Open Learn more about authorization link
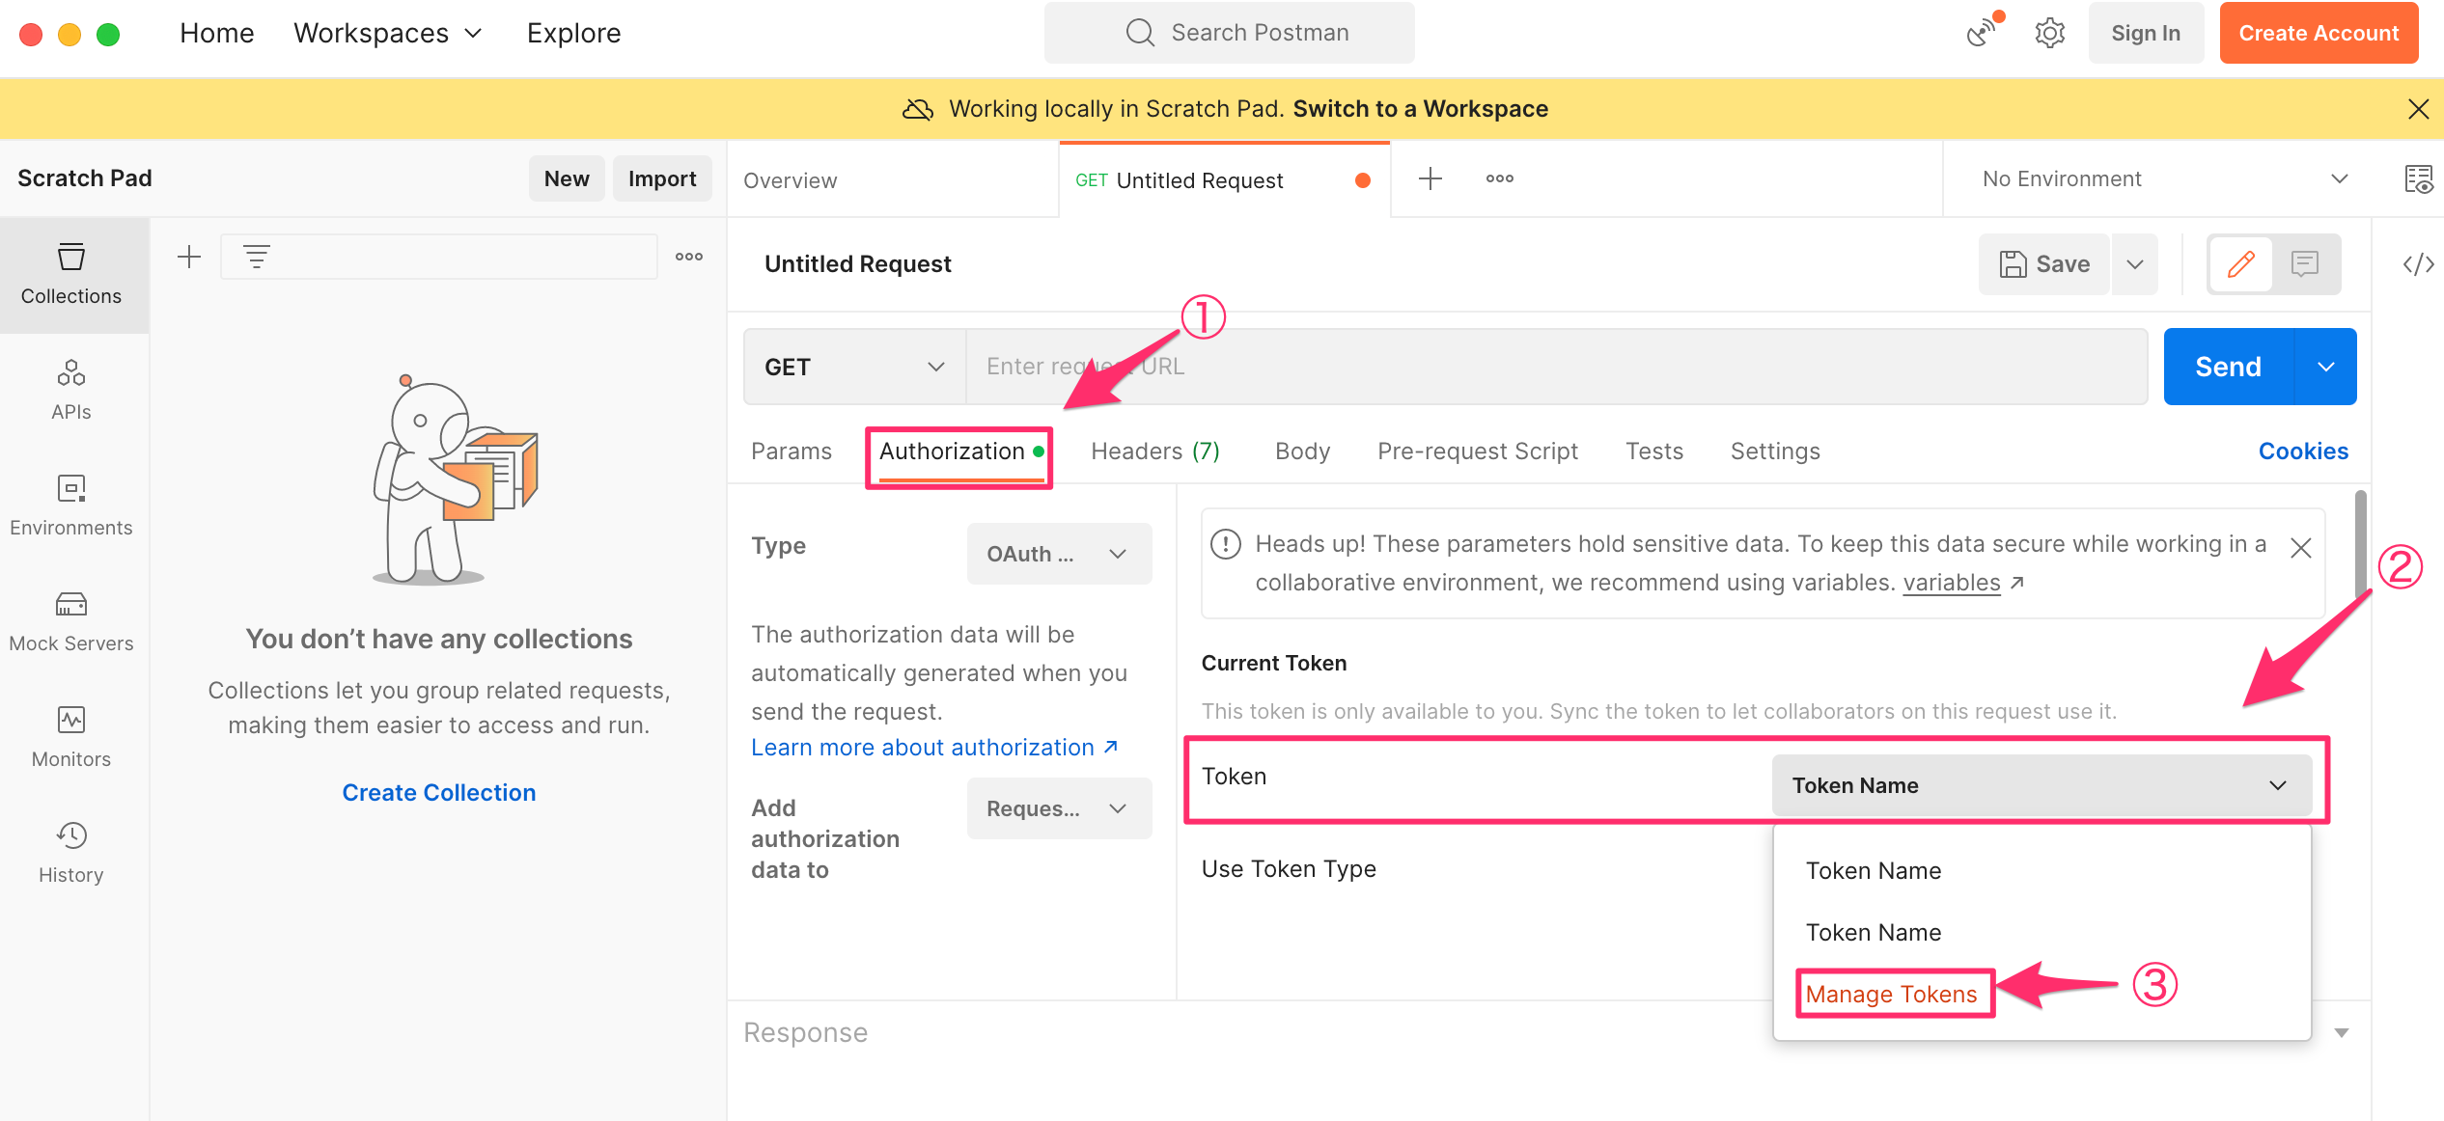Image resolution: width=2444 pixels, height=1121 pixels. pos(934,748)
